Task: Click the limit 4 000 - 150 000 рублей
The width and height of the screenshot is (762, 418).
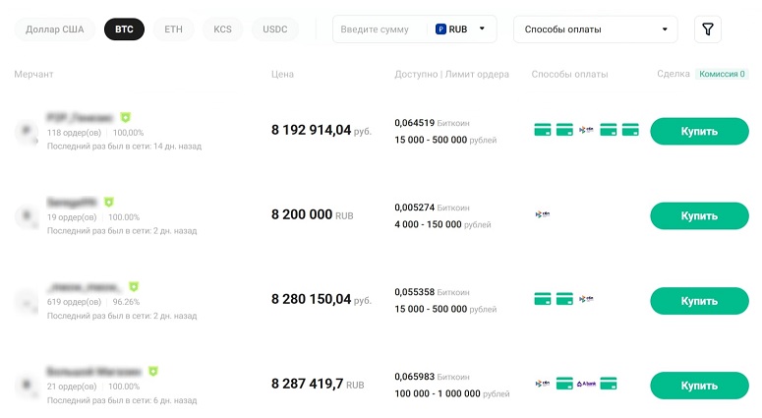Action: pyautogui.click(x=442, y=224)
